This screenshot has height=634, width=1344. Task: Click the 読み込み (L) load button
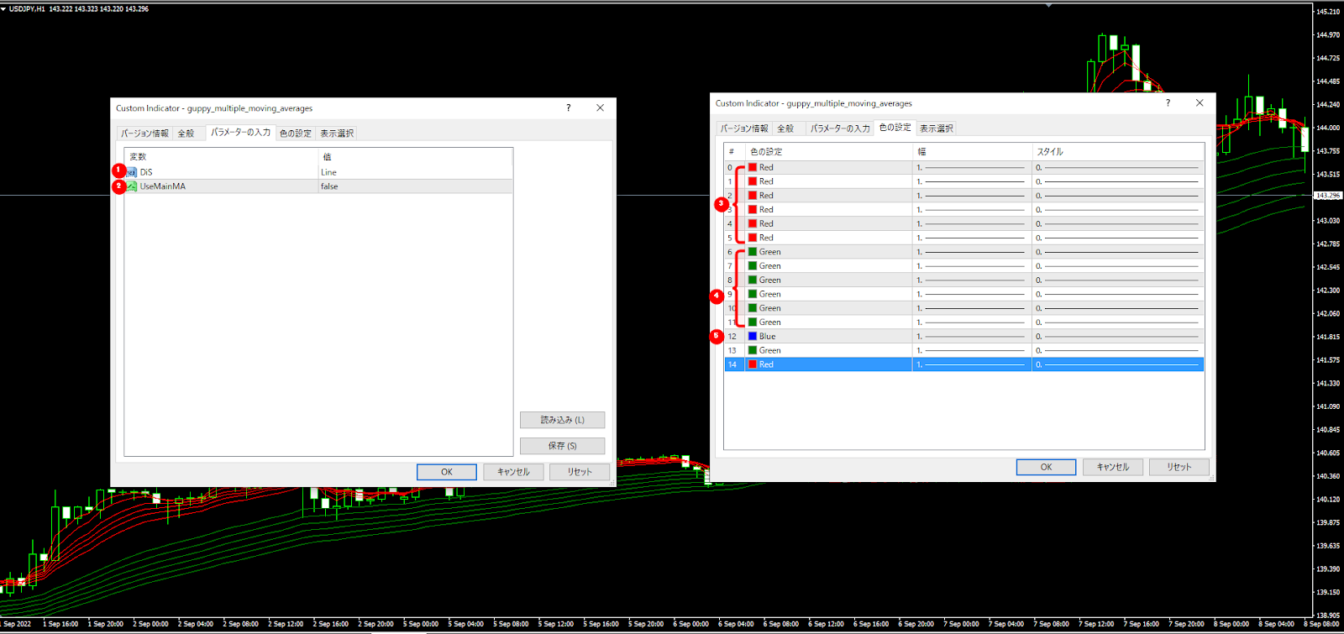[x=562, y=420]
